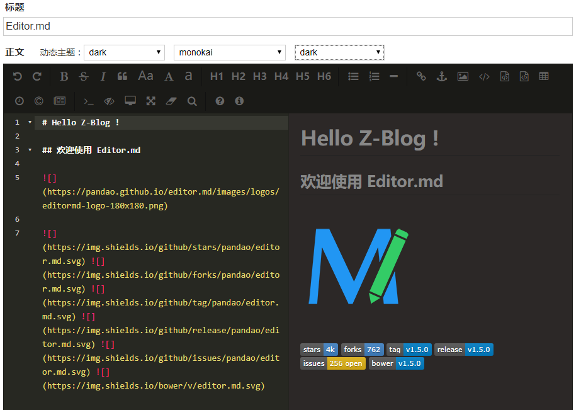This screenshot has width=581, height=410.
Task: Click the "editormd-logo-180x180.png)" code text
Action: [x=105, y=206]
